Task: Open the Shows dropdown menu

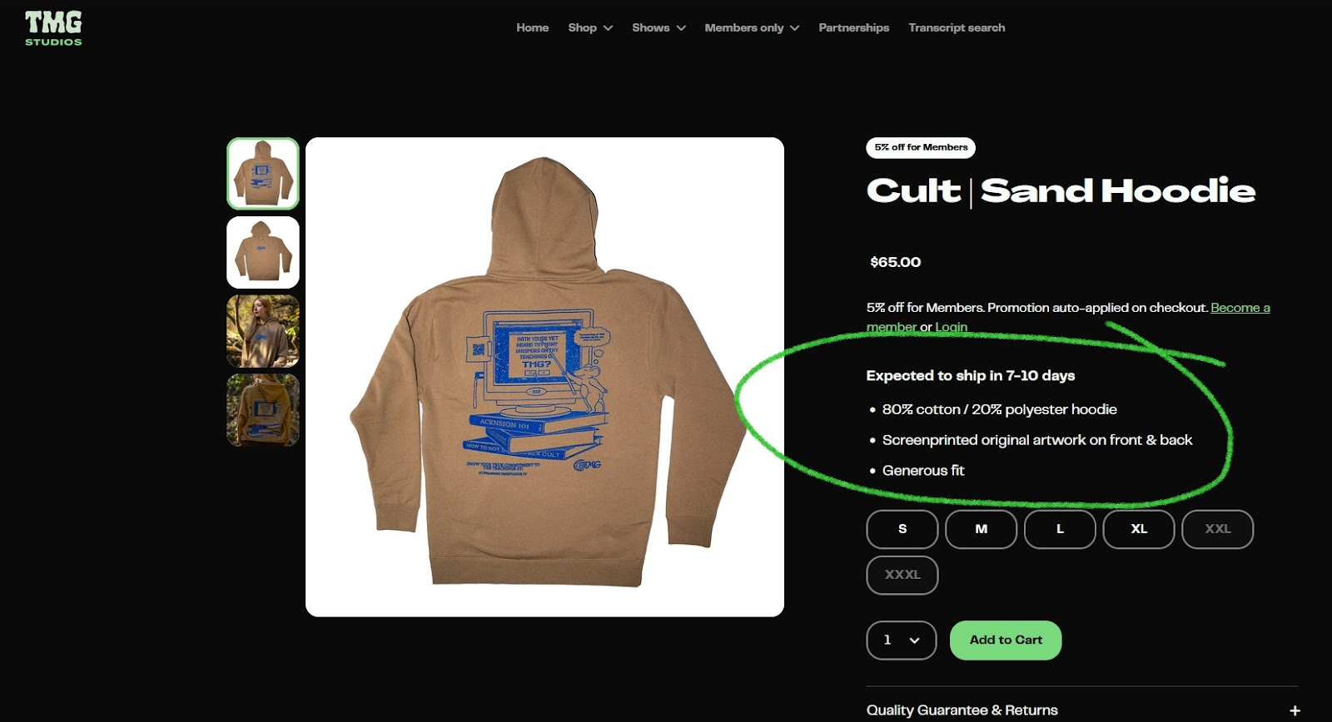Action: pos(659,27)
